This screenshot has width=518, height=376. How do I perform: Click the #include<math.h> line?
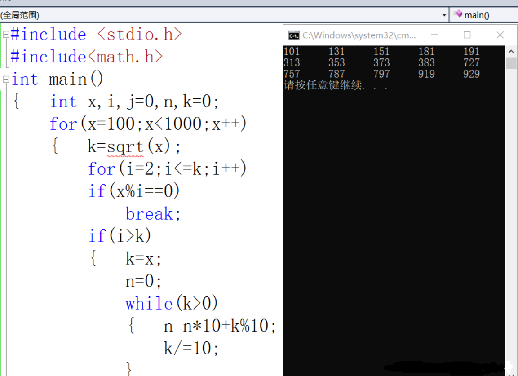(87, 57)
